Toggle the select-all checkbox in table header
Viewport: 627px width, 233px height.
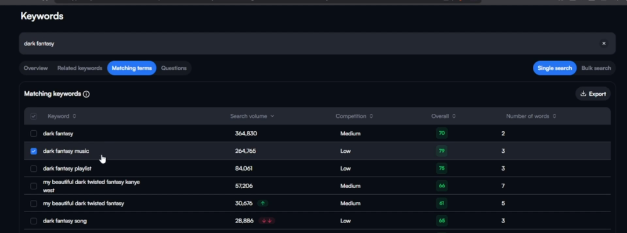click(x=34, y=116)
